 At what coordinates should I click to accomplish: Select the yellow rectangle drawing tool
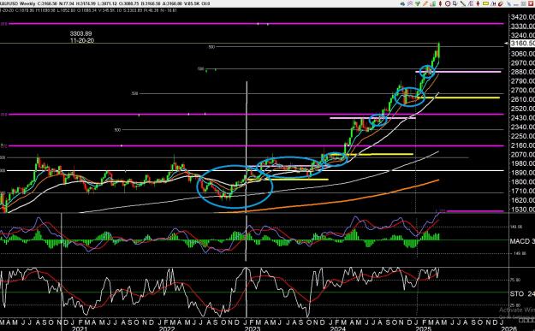click(x=485, y=3)
